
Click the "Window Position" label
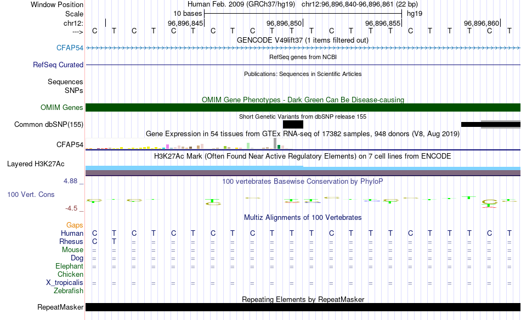tap(57, 4)
